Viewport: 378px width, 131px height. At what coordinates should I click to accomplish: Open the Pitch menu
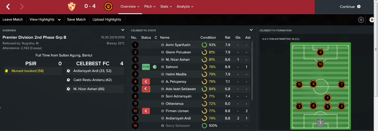[150, 6]
